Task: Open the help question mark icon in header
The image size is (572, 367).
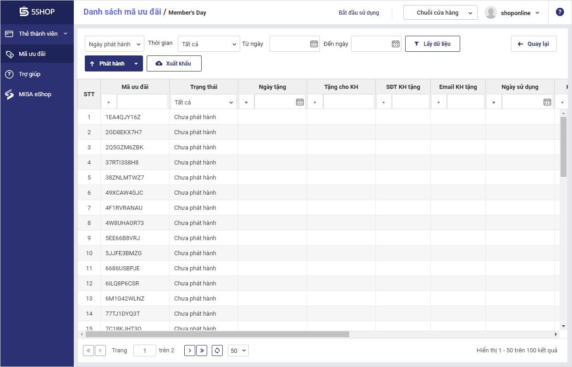Action: (x=560, y=12)
